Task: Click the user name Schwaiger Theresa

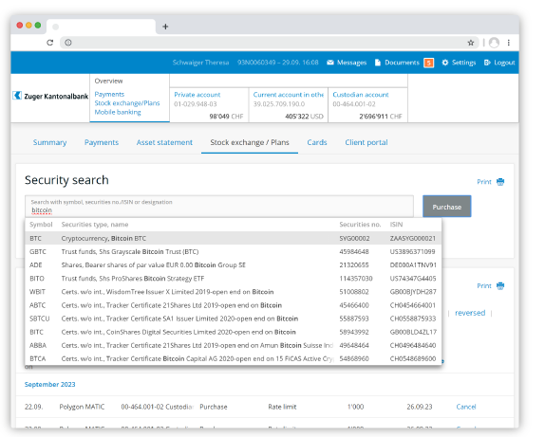Action: 200,63
